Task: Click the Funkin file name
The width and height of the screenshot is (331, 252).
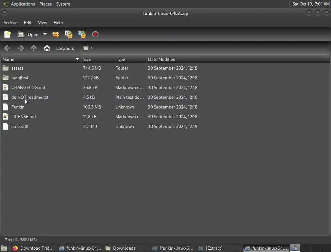Action: tap(18, 107)
